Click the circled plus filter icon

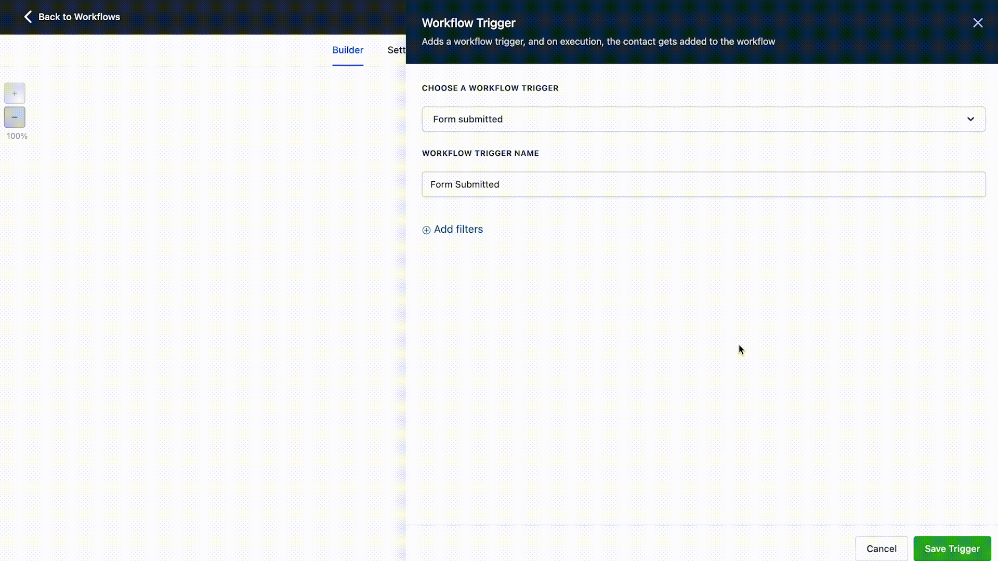point(426,230)
